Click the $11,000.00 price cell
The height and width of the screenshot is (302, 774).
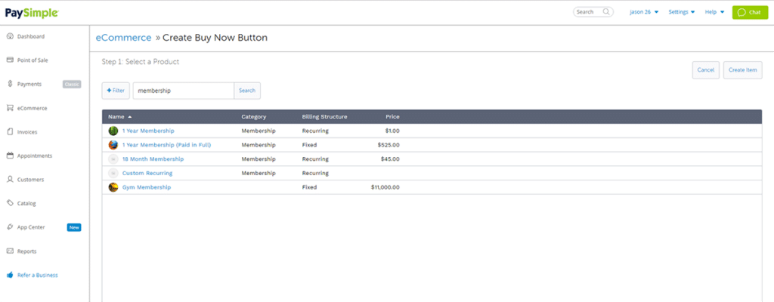[x=385, y=187]
